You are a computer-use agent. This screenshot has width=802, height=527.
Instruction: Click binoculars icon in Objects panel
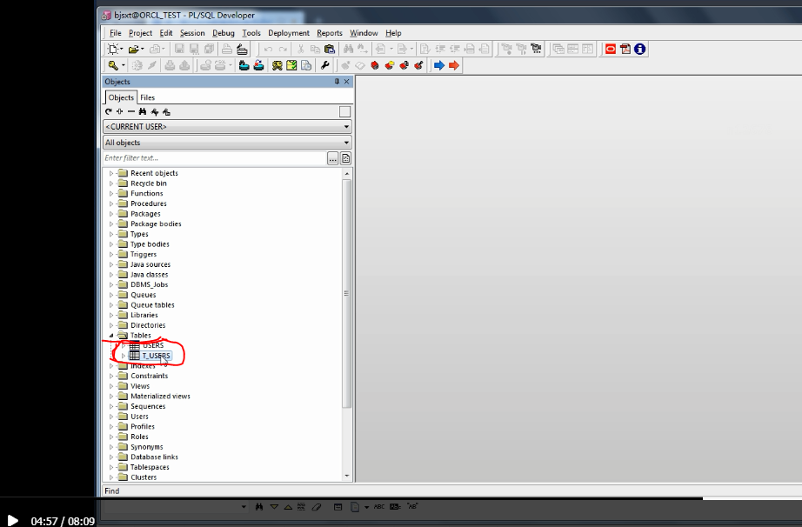143,111
